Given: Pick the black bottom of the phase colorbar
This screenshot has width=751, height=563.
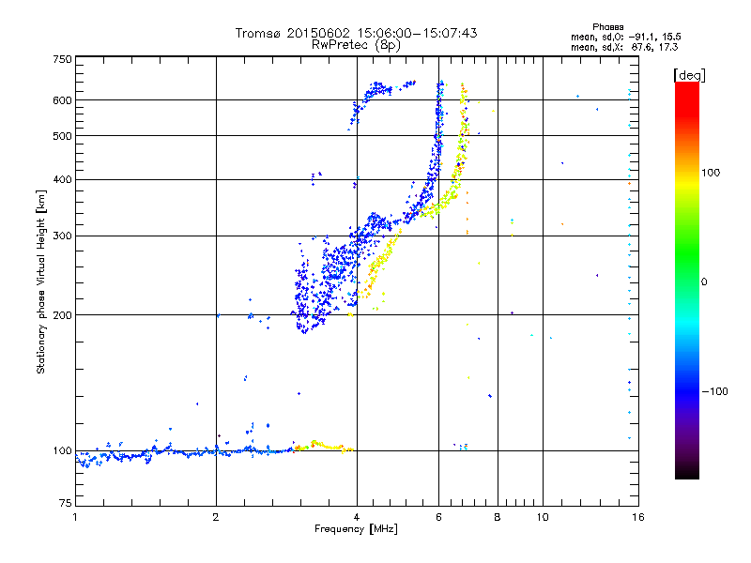Looking at the screenshot, I should 687,472.
